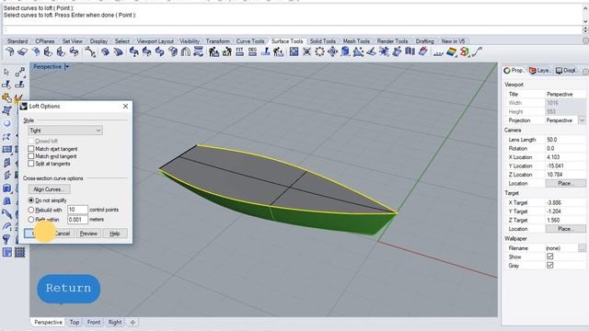This screenshot has height=331, width=589.
Task: Open the Projection dropdown arrow
Action: tap(582, 120)
